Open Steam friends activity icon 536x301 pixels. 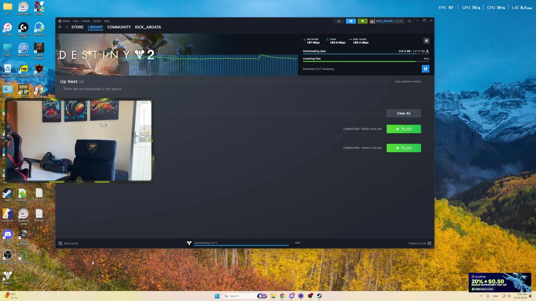tap(339, 21)
